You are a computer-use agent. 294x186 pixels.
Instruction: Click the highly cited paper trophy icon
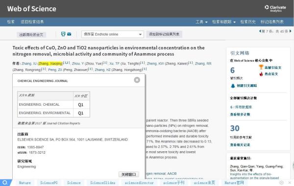261,67
